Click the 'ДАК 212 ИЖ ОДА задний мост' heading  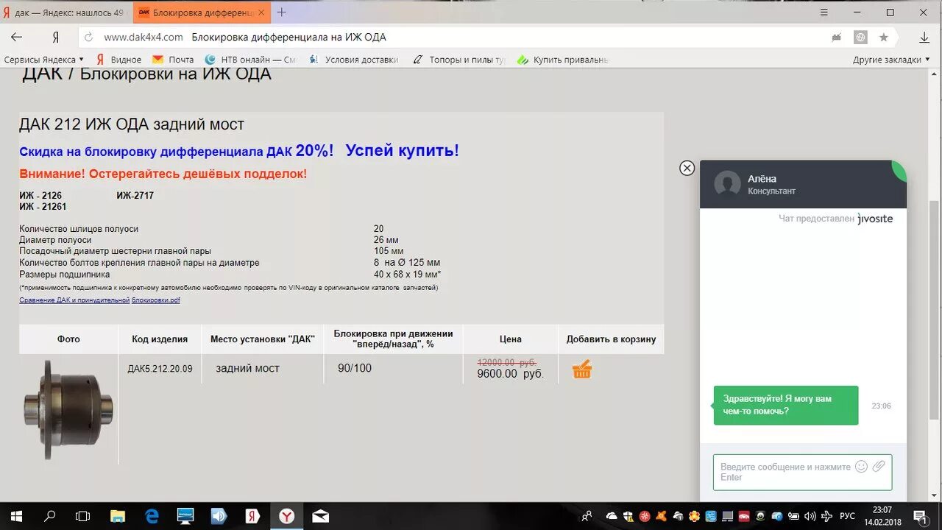click(x=132, y=124)
